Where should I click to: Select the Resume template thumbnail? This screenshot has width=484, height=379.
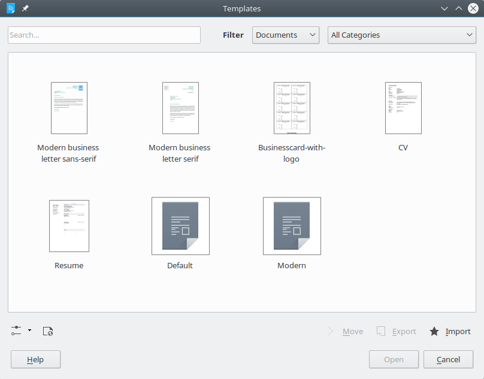pos(69,226)
